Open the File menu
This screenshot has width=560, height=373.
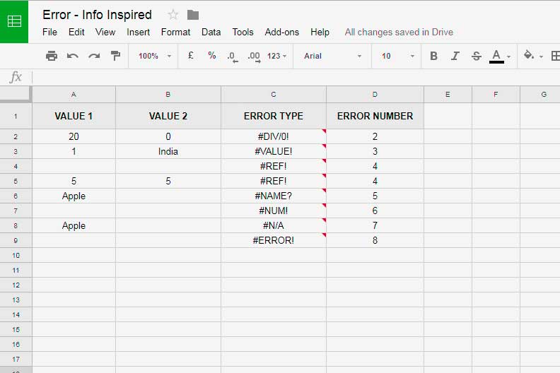point(49,32)
